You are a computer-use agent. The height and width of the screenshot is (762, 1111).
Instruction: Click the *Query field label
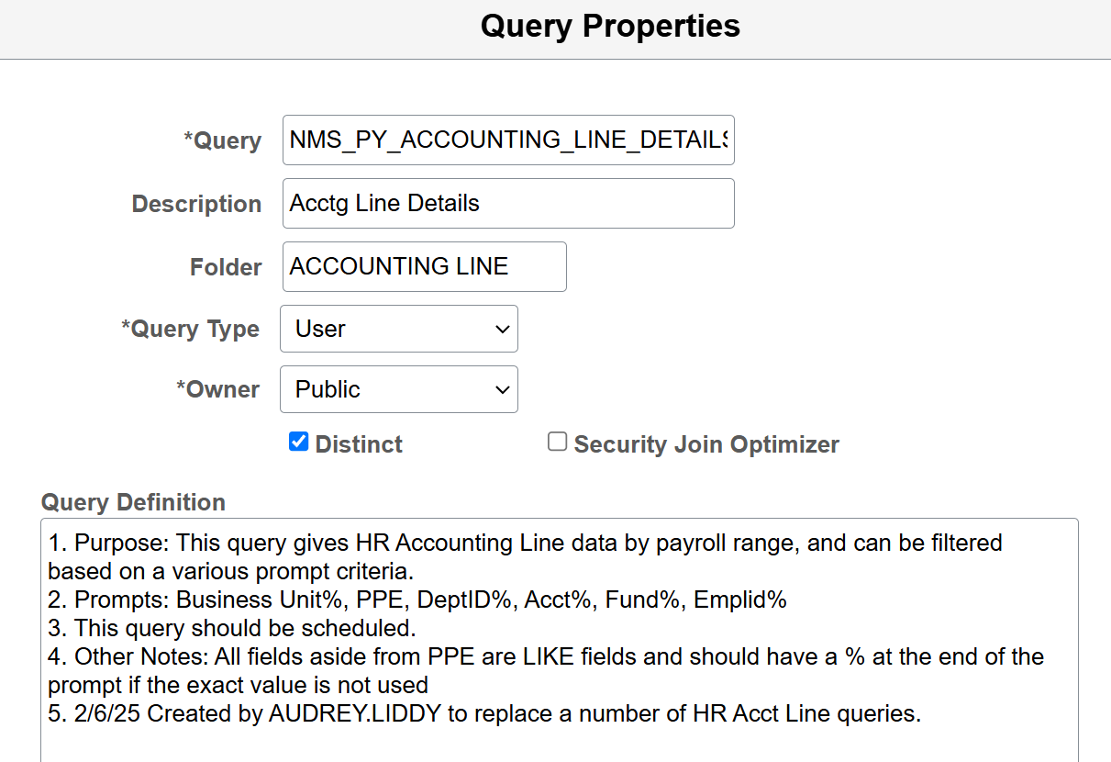click(223, 140)
